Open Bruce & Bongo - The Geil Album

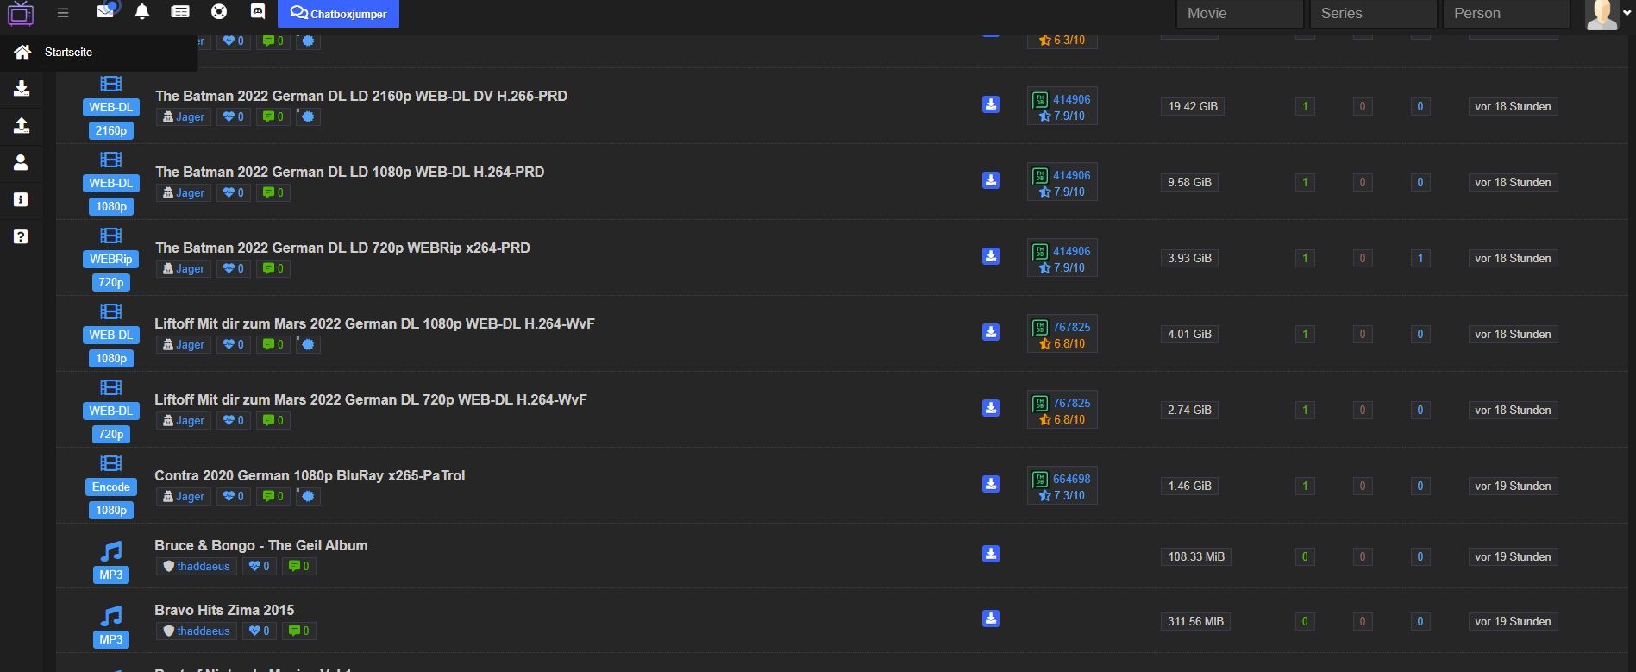coord(260,545)
